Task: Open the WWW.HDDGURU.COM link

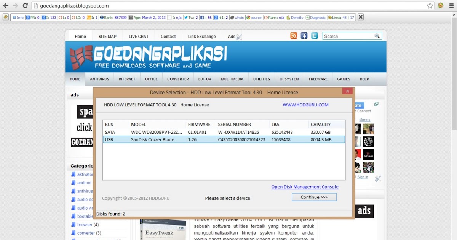Action: point(305,105)
